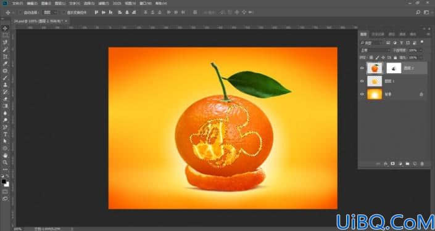This screenshot has width=435, height=231.
Task: Toggle lock image pixels brush icon
Action: (377, 58)
